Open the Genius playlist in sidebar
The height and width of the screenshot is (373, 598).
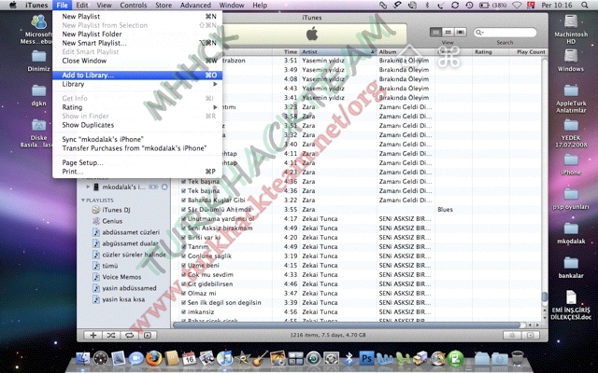coord(112,221)
